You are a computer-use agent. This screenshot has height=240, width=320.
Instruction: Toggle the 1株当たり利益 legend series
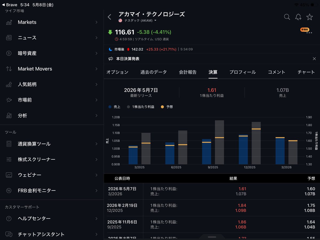tap(141, 107)
